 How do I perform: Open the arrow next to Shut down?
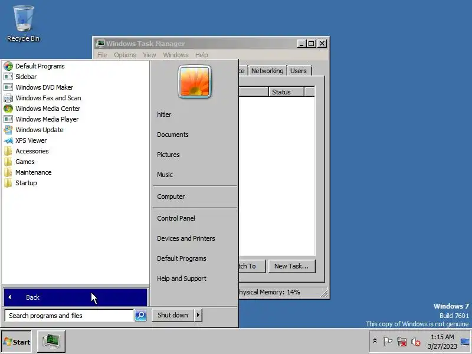coord(198,315)
